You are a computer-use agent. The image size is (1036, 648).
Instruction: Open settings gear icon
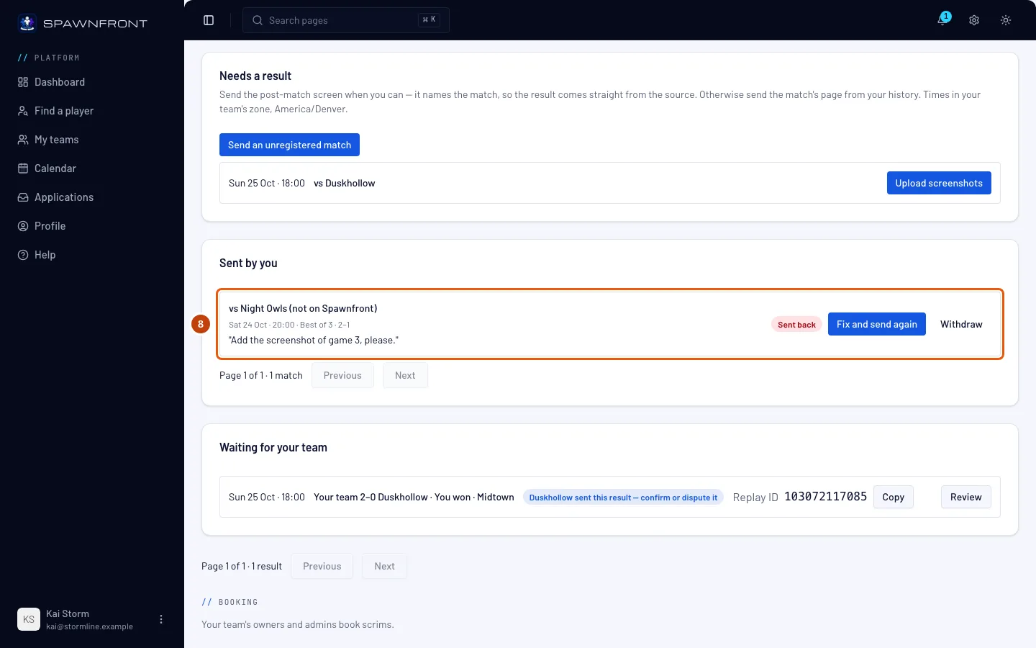point(974,20)
